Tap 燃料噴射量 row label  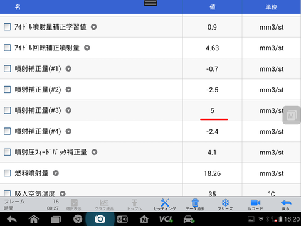coord(31,173)
